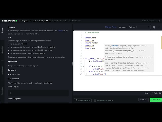Collapse the code fold at line 16

[83, 71]
